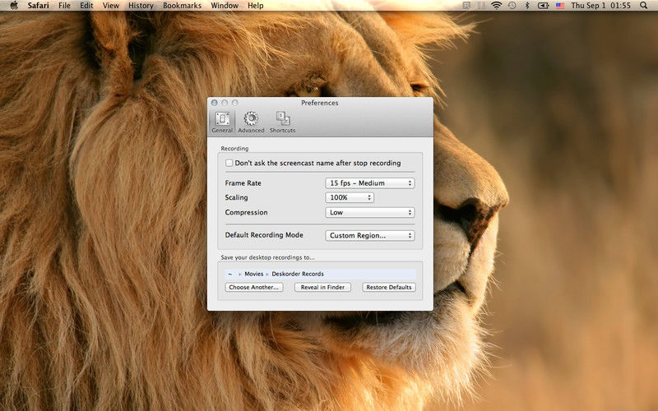Open the History menu

coord(141,6)
